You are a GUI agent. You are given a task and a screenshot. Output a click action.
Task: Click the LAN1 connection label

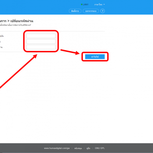click(86, 4)
